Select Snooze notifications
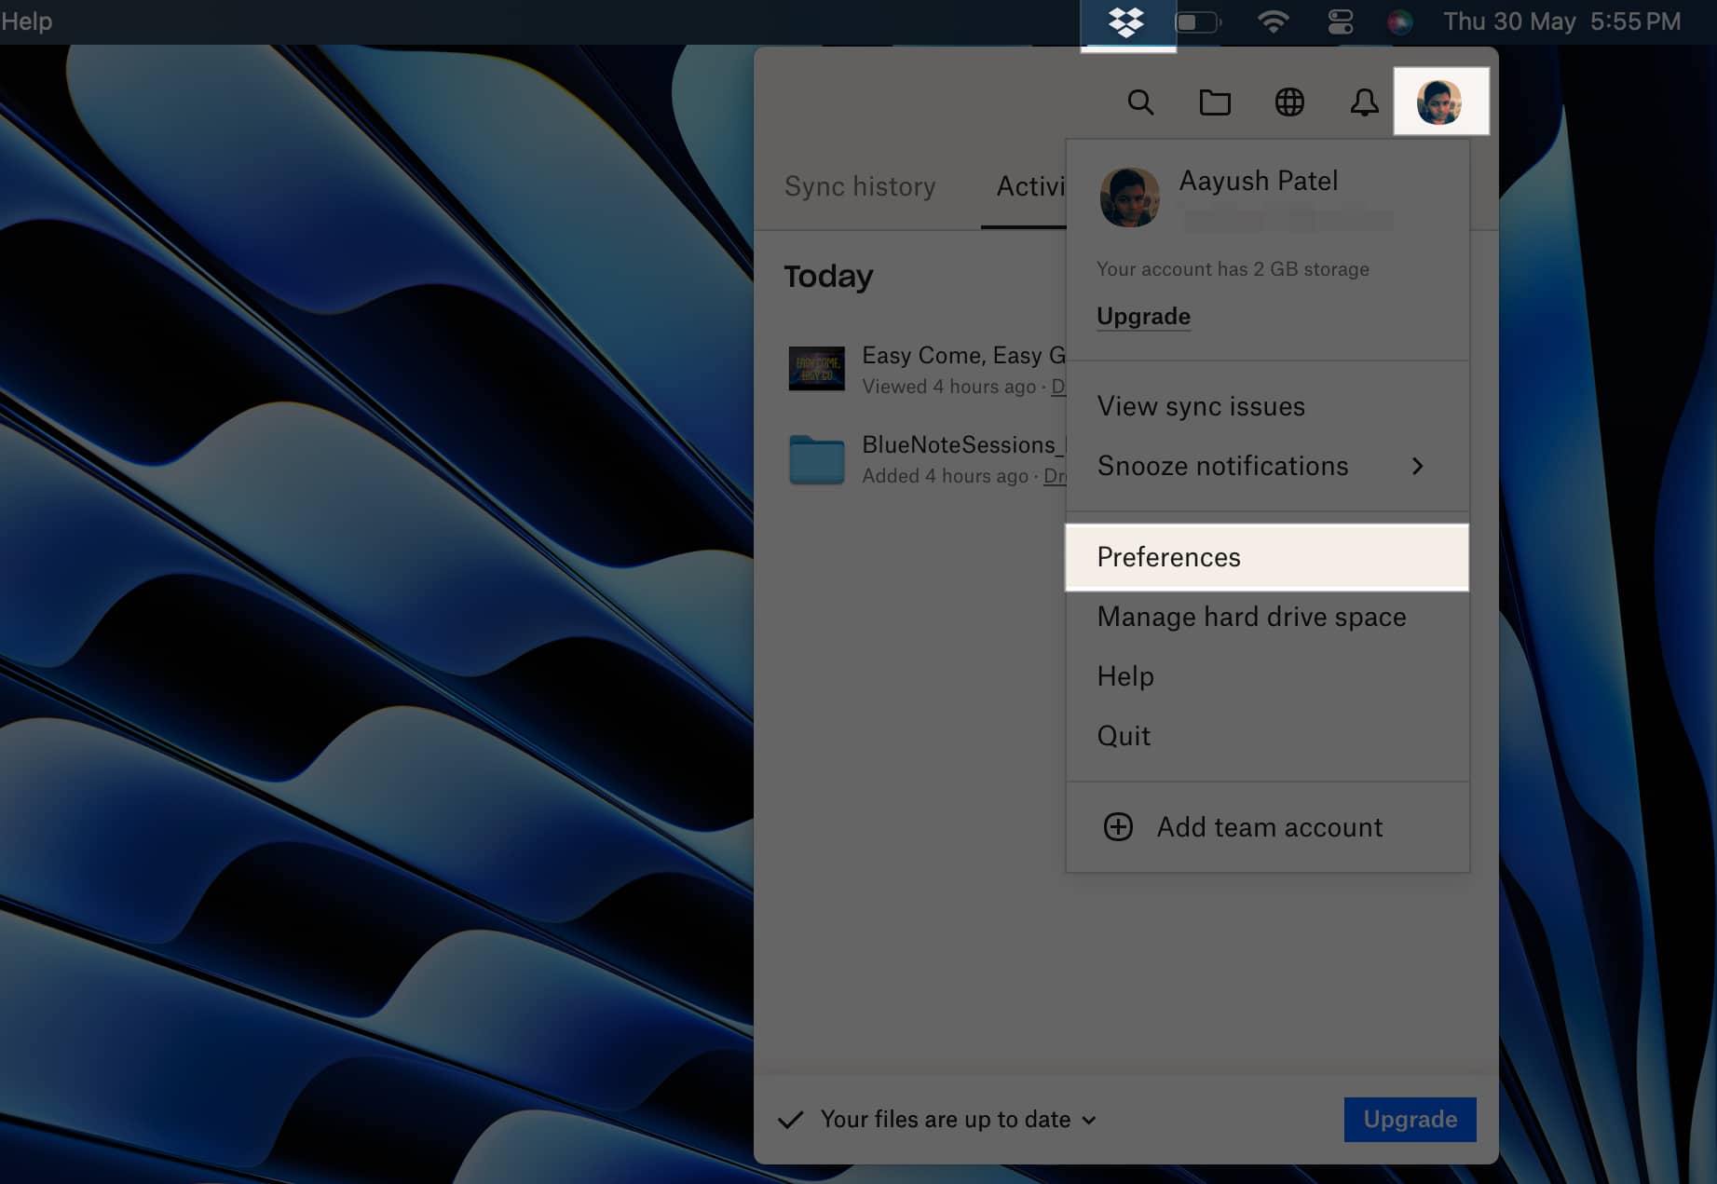Viewport: 1717px width, 1184px height. pos(1267,466)
